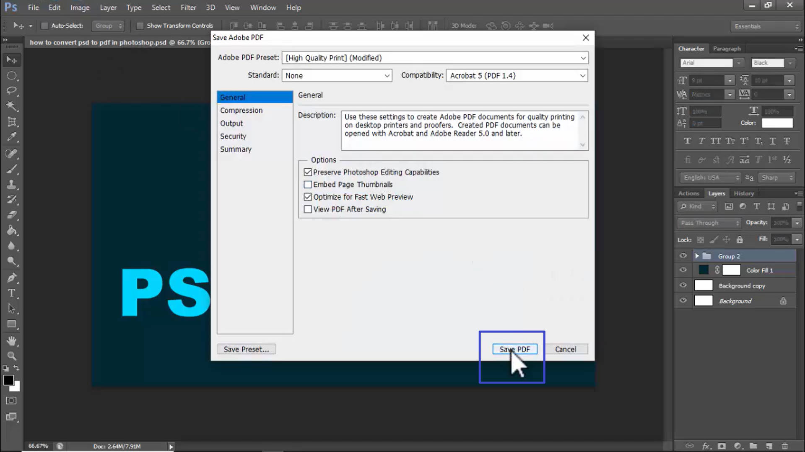This screenshot has width=805, height=452.
Task: Open the Standard dropdown set to None
Action: [337, 75]
